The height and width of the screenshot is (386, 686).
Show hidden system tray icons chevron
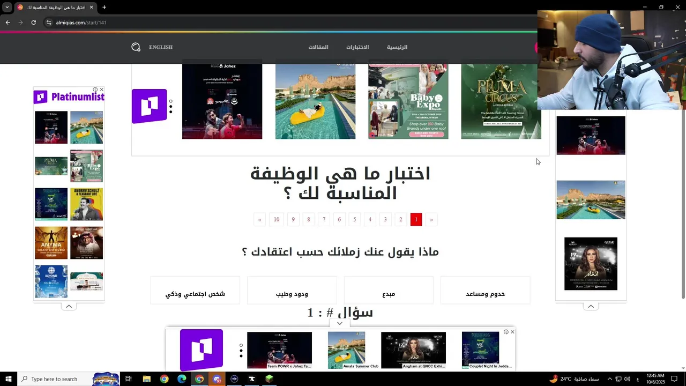pyautogui.click(x=609, y=379)
